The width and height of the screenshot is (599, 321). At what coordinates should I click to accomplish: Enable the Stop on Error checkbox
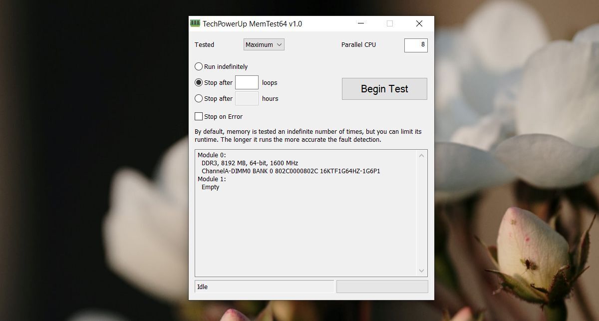pos(198,116)
